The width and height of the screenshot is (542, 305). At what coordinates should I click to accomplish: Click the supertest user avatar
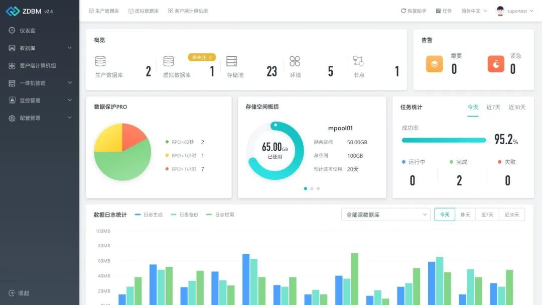(500, 11)
